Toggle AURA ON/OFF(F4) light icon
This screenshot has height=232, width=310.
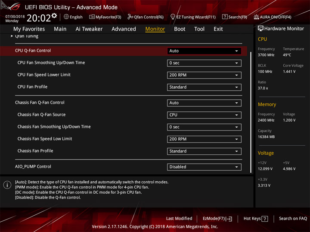(x=256, y=17)
